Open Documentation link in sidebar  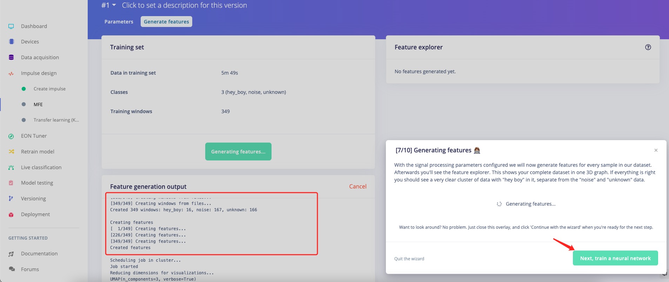pos(39,254)
